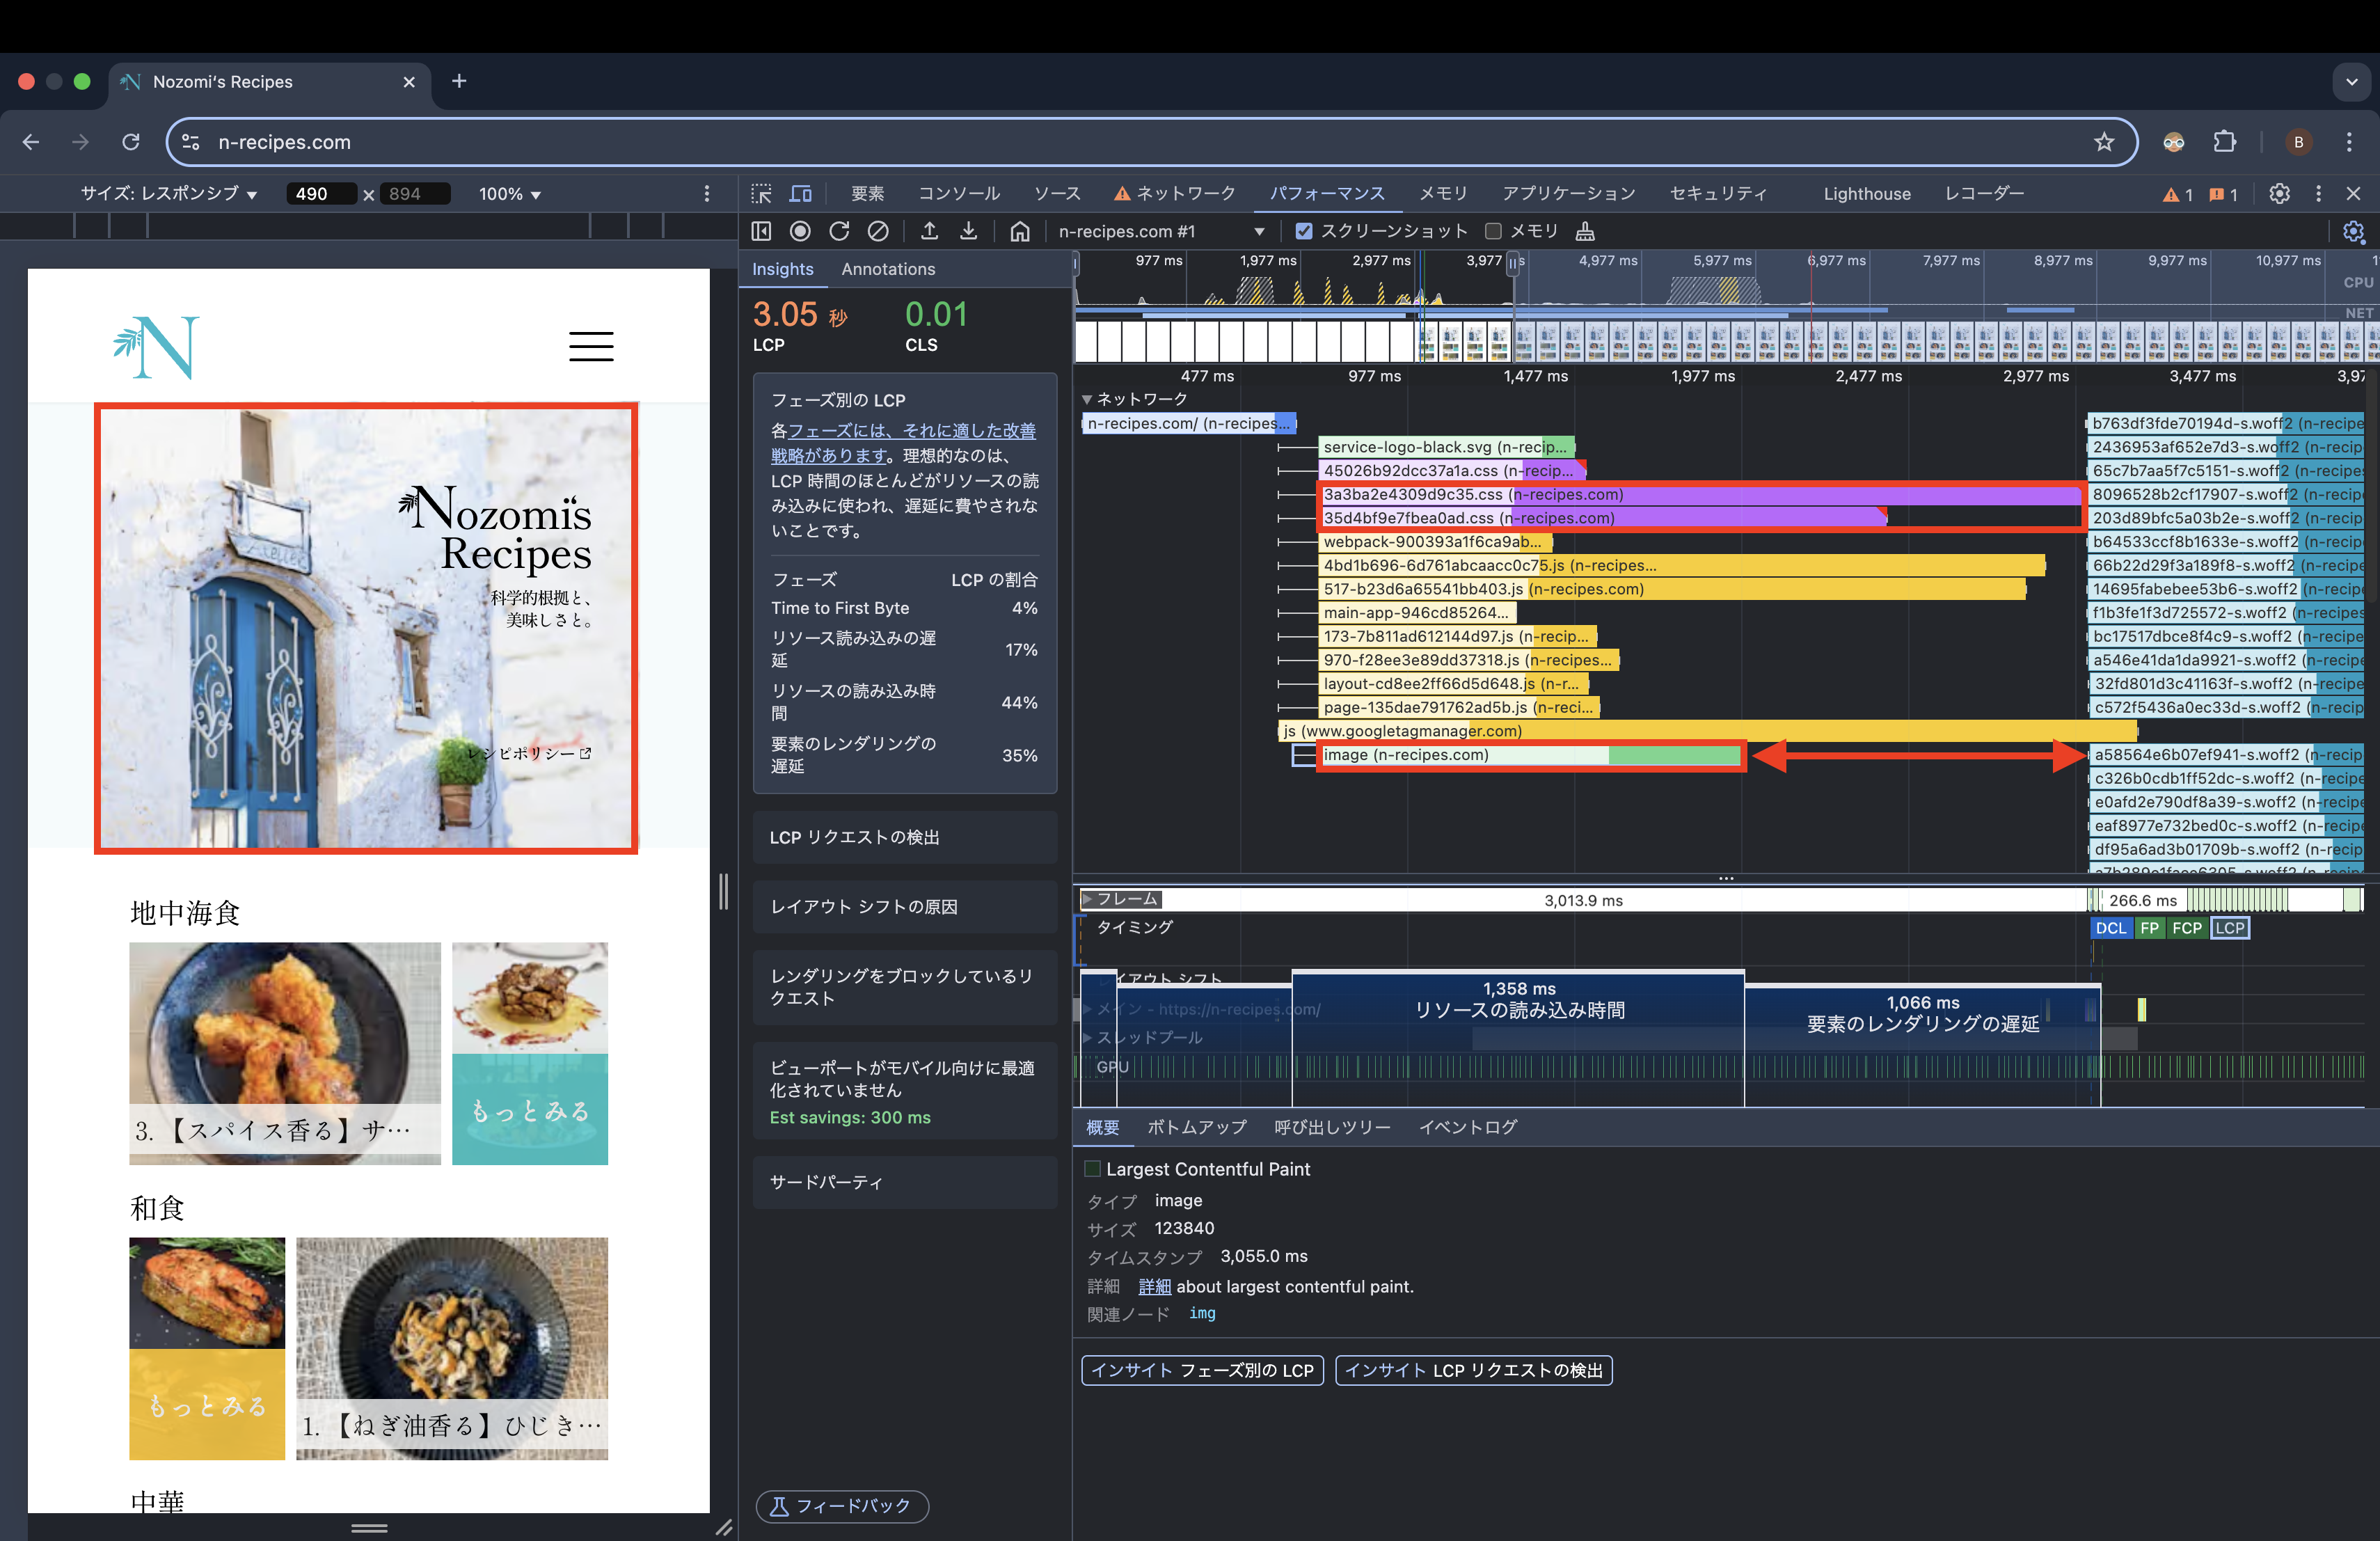
Task: Select the image (n-recipes.com) network request
Action: (x=1530, y=755)
